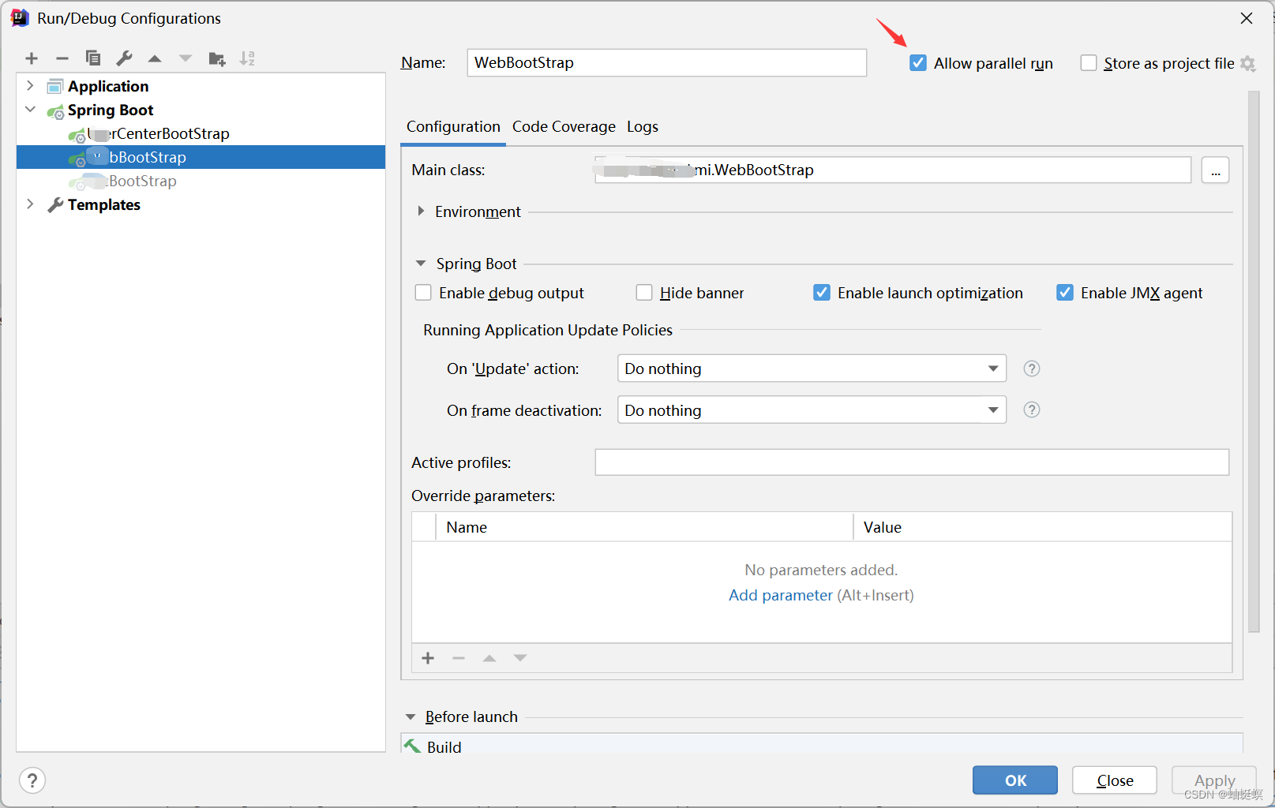The width and height of the screenshot is (1275, 808).
Task: Click the Name input field
Action: tap(666, 62)
